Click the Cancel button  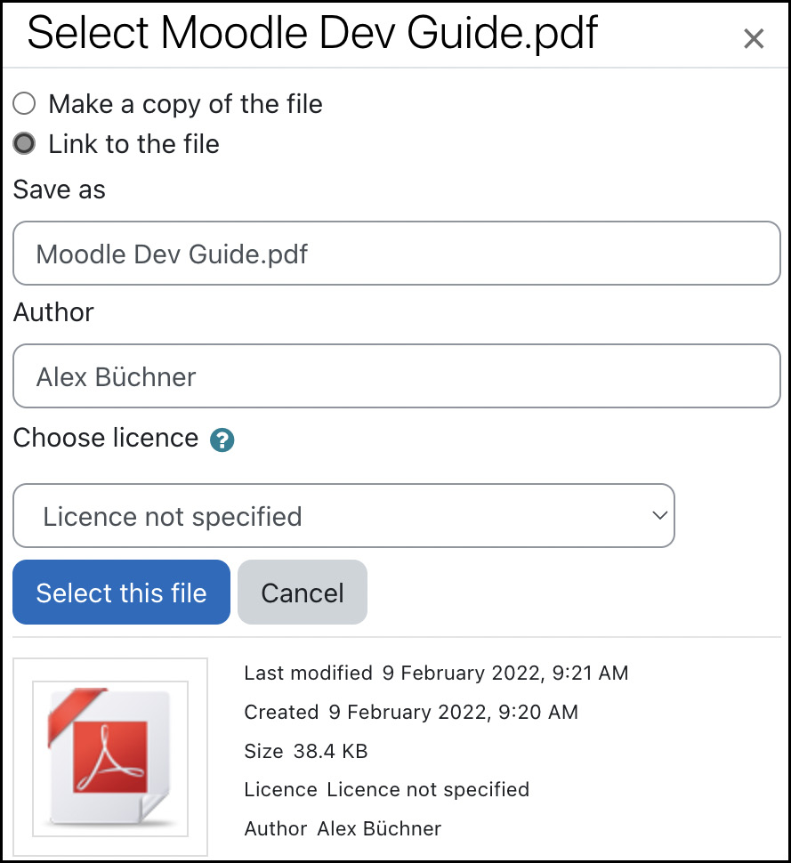point(303,593)
